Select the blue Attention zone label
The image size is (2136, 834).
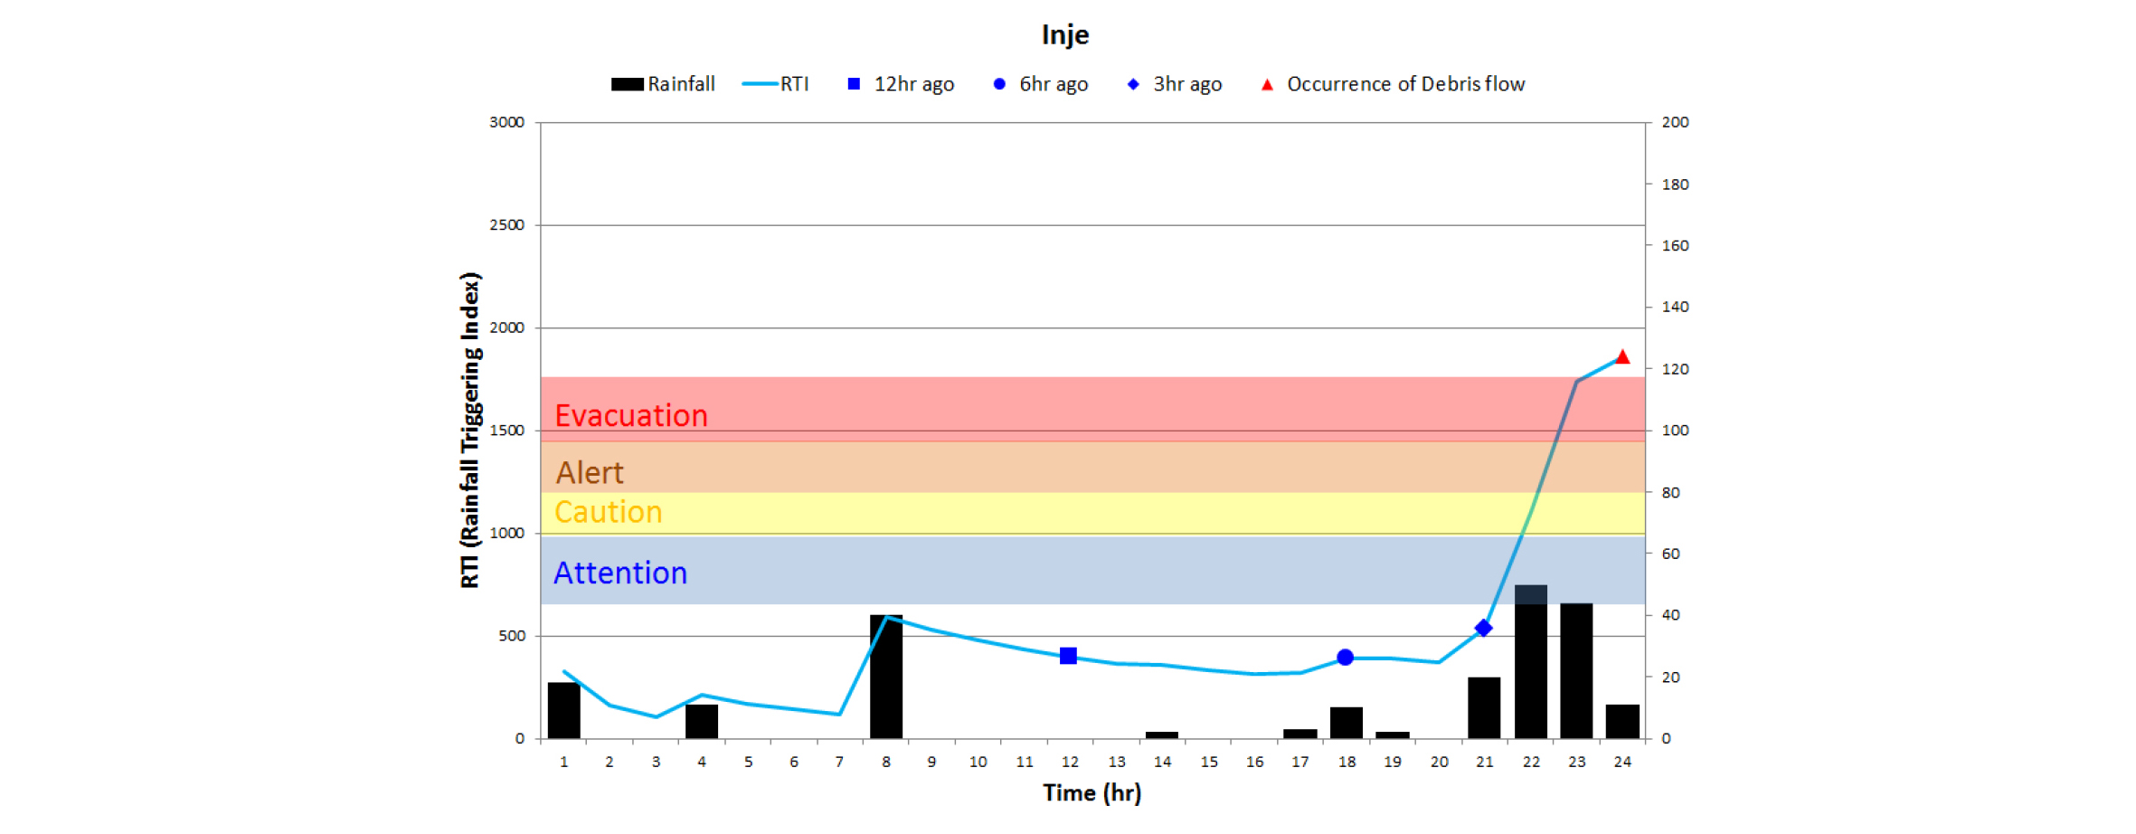[x=620, y=573]
